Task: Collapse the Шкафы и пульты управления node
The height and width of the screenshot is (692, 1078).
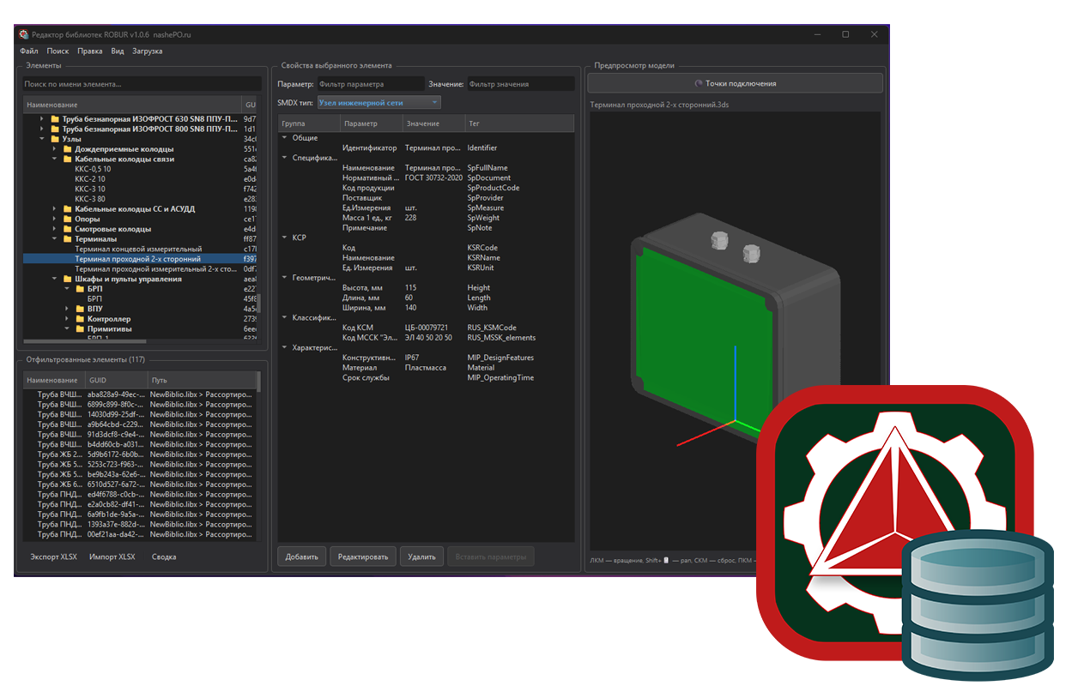Action: coord(54,279)
